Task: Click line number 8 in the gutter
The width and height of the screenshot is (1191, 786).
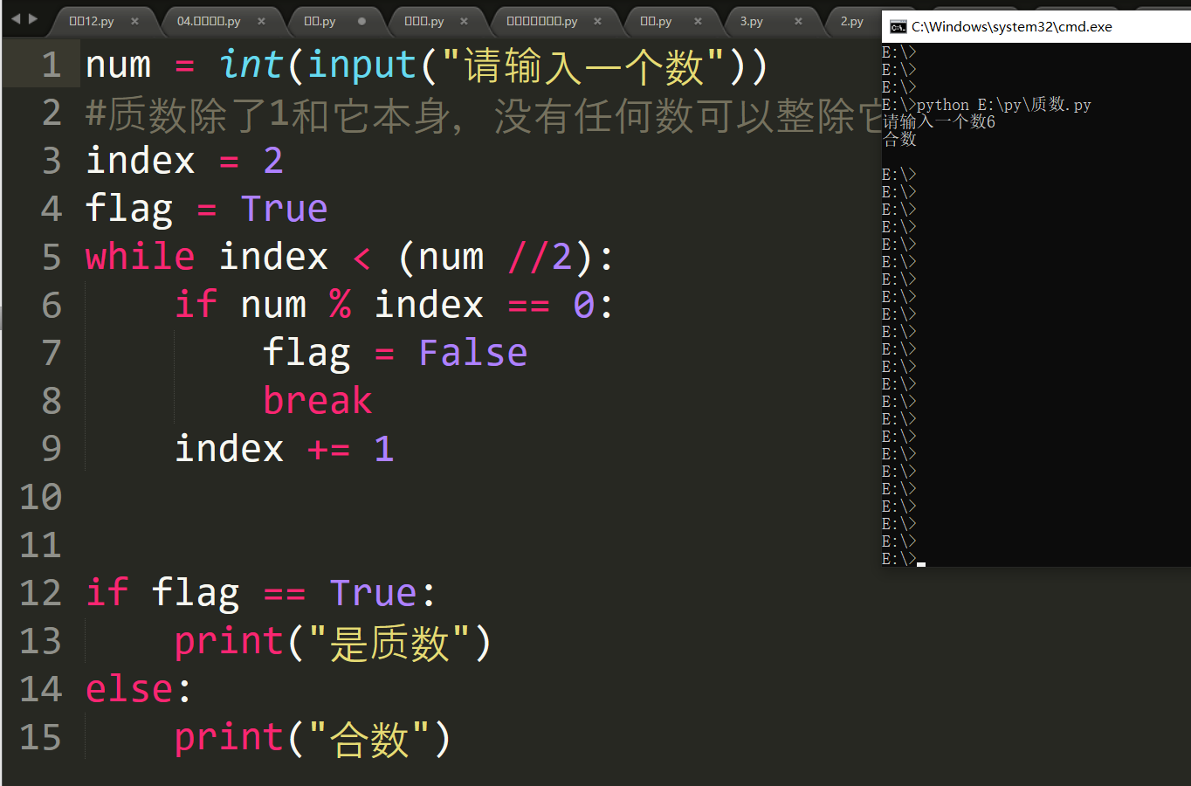Action: pos(51,401)
